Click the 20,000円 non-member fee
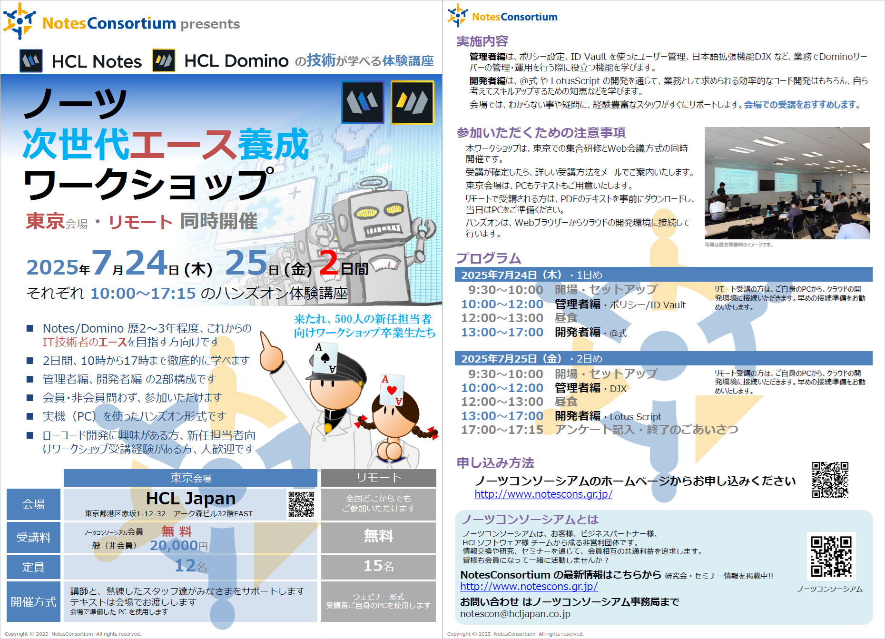The height and width of the screenshot is (639, 885). click(x=179, y=545)
